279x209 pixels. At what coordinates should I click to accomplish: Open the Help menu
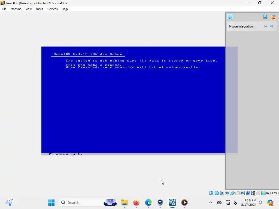pyautogui.click(x=65, y=9)
